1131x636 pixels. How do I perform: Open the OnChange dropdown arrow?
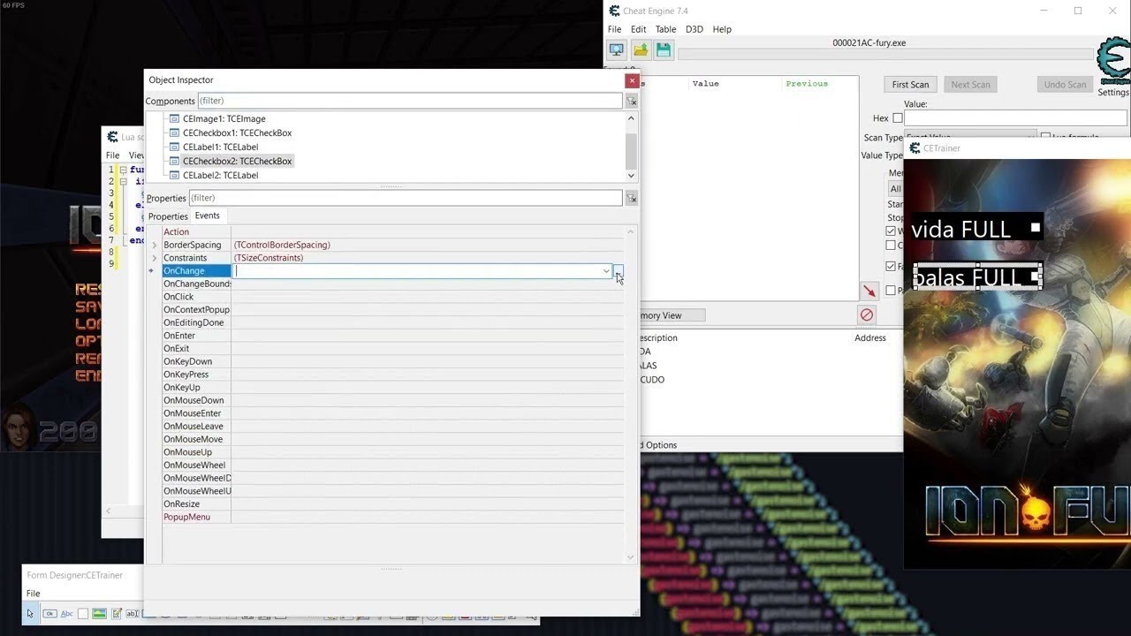point(606,271)
